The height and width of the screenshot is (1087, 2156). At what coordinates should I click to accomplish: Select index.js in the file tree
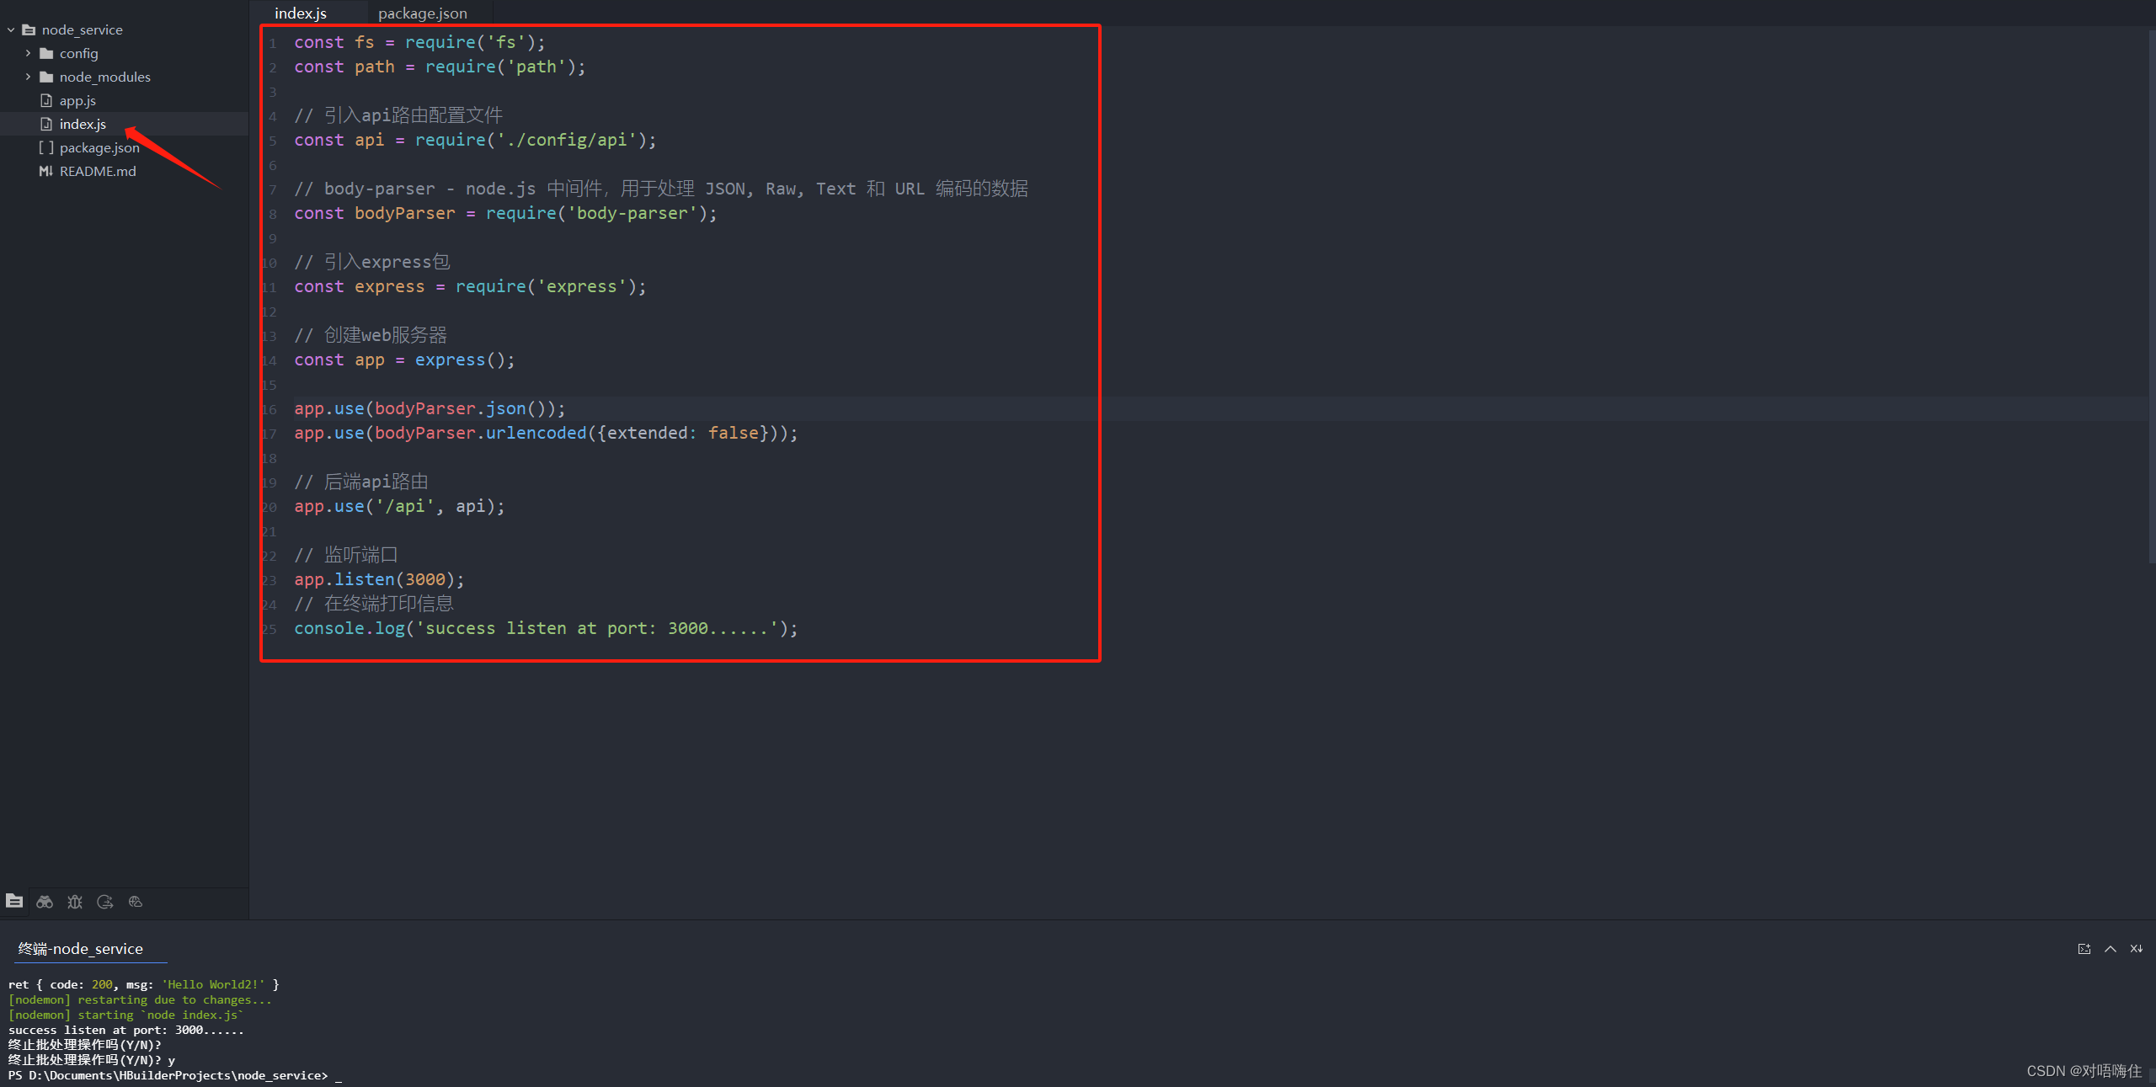pos(83,124)
